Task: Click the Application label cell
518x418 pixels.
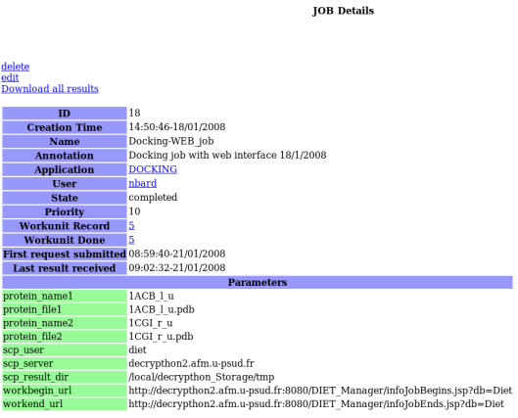Action: click(x=65, y=169)
